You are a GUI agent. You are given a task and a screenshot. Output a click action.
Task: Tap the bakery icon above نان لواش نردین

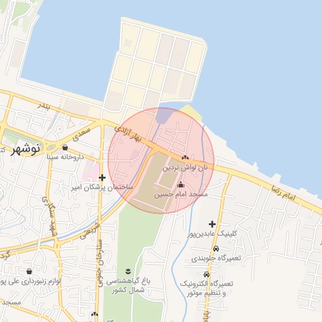click(x=185, y=157)
